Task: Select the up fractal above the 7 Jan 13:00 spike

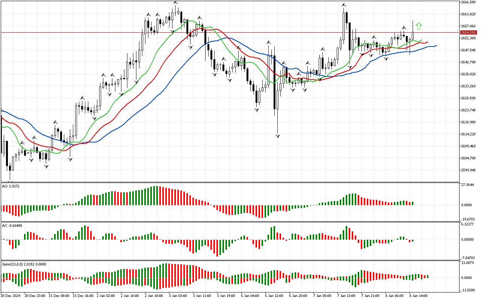Action: 344,5
